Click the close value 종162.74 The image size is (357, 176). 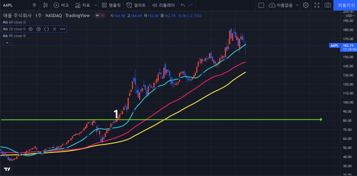(x=168, y=16)
